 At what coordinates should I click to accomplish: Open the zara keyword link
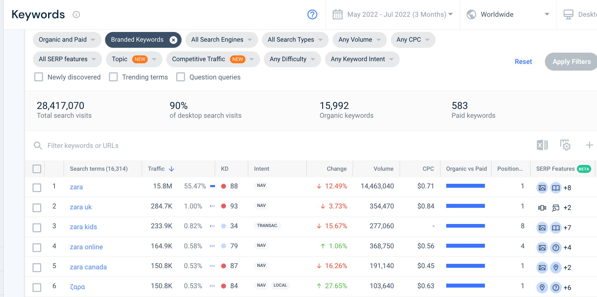click(76, 187)
